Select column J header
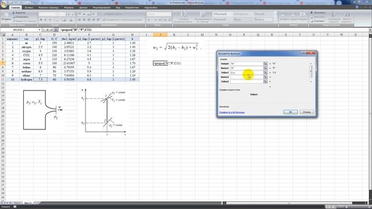Image resolution: width=372 pixels, height=209 pixels. coord(160,35)
